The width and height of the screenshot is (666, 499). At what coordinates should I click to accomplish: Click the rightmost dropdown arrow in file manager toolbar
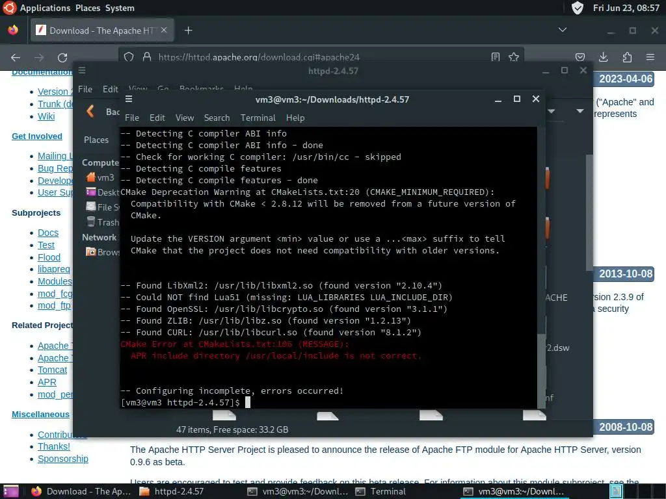pyautogui.click(x=579, y=111)
